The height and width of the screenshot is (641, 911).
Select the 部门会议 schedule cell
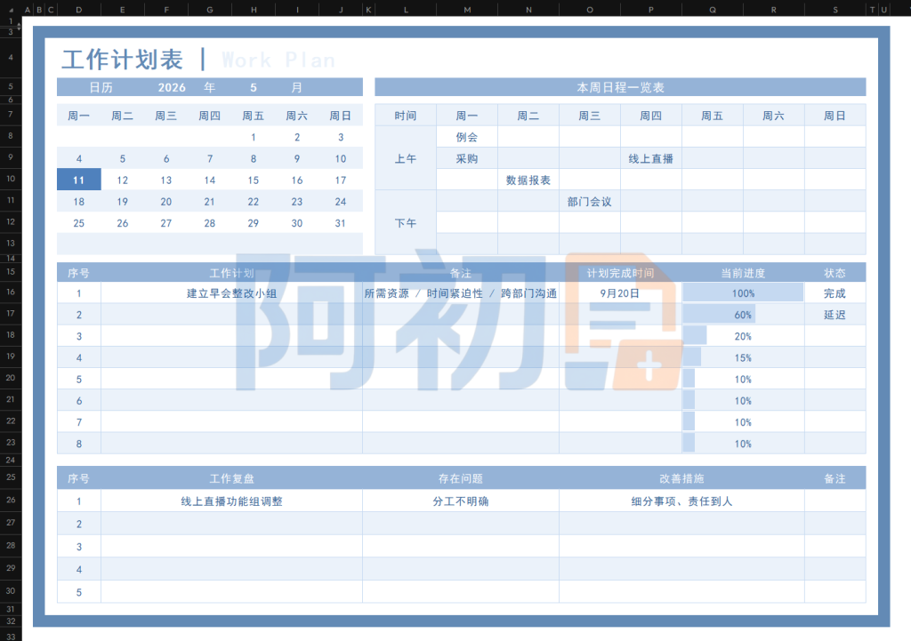[590, 202]
